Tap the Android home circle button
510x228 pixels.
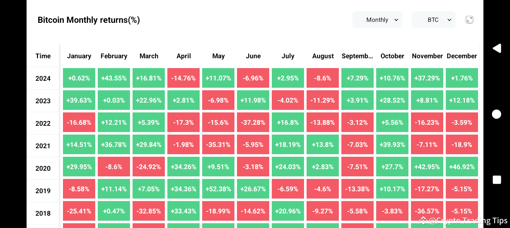pyautogui.click(x=496, y=114)
